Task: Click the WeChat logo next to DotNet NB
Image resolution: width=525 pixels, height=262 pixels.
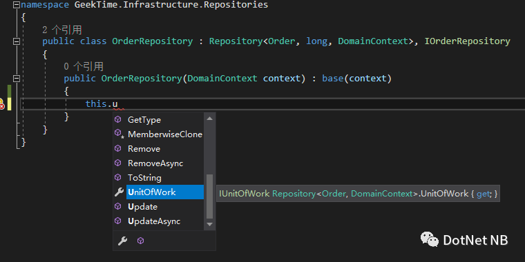Action: [430, 239]
